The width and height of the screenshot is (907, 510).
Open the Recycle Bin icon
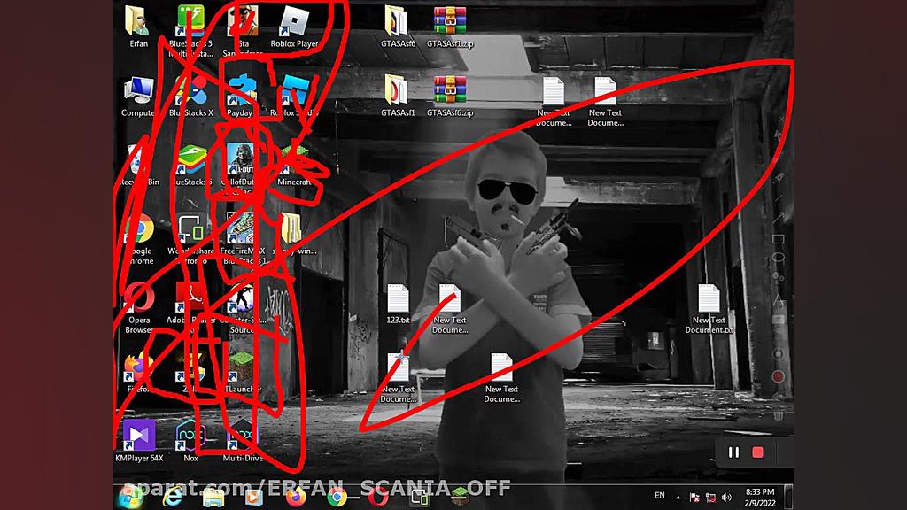point(137,160)
